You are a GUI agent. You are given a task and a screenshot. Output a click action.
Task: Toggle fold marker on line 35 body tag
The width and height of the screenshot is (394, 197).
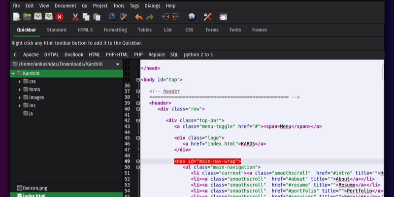(x=138, y=80)
